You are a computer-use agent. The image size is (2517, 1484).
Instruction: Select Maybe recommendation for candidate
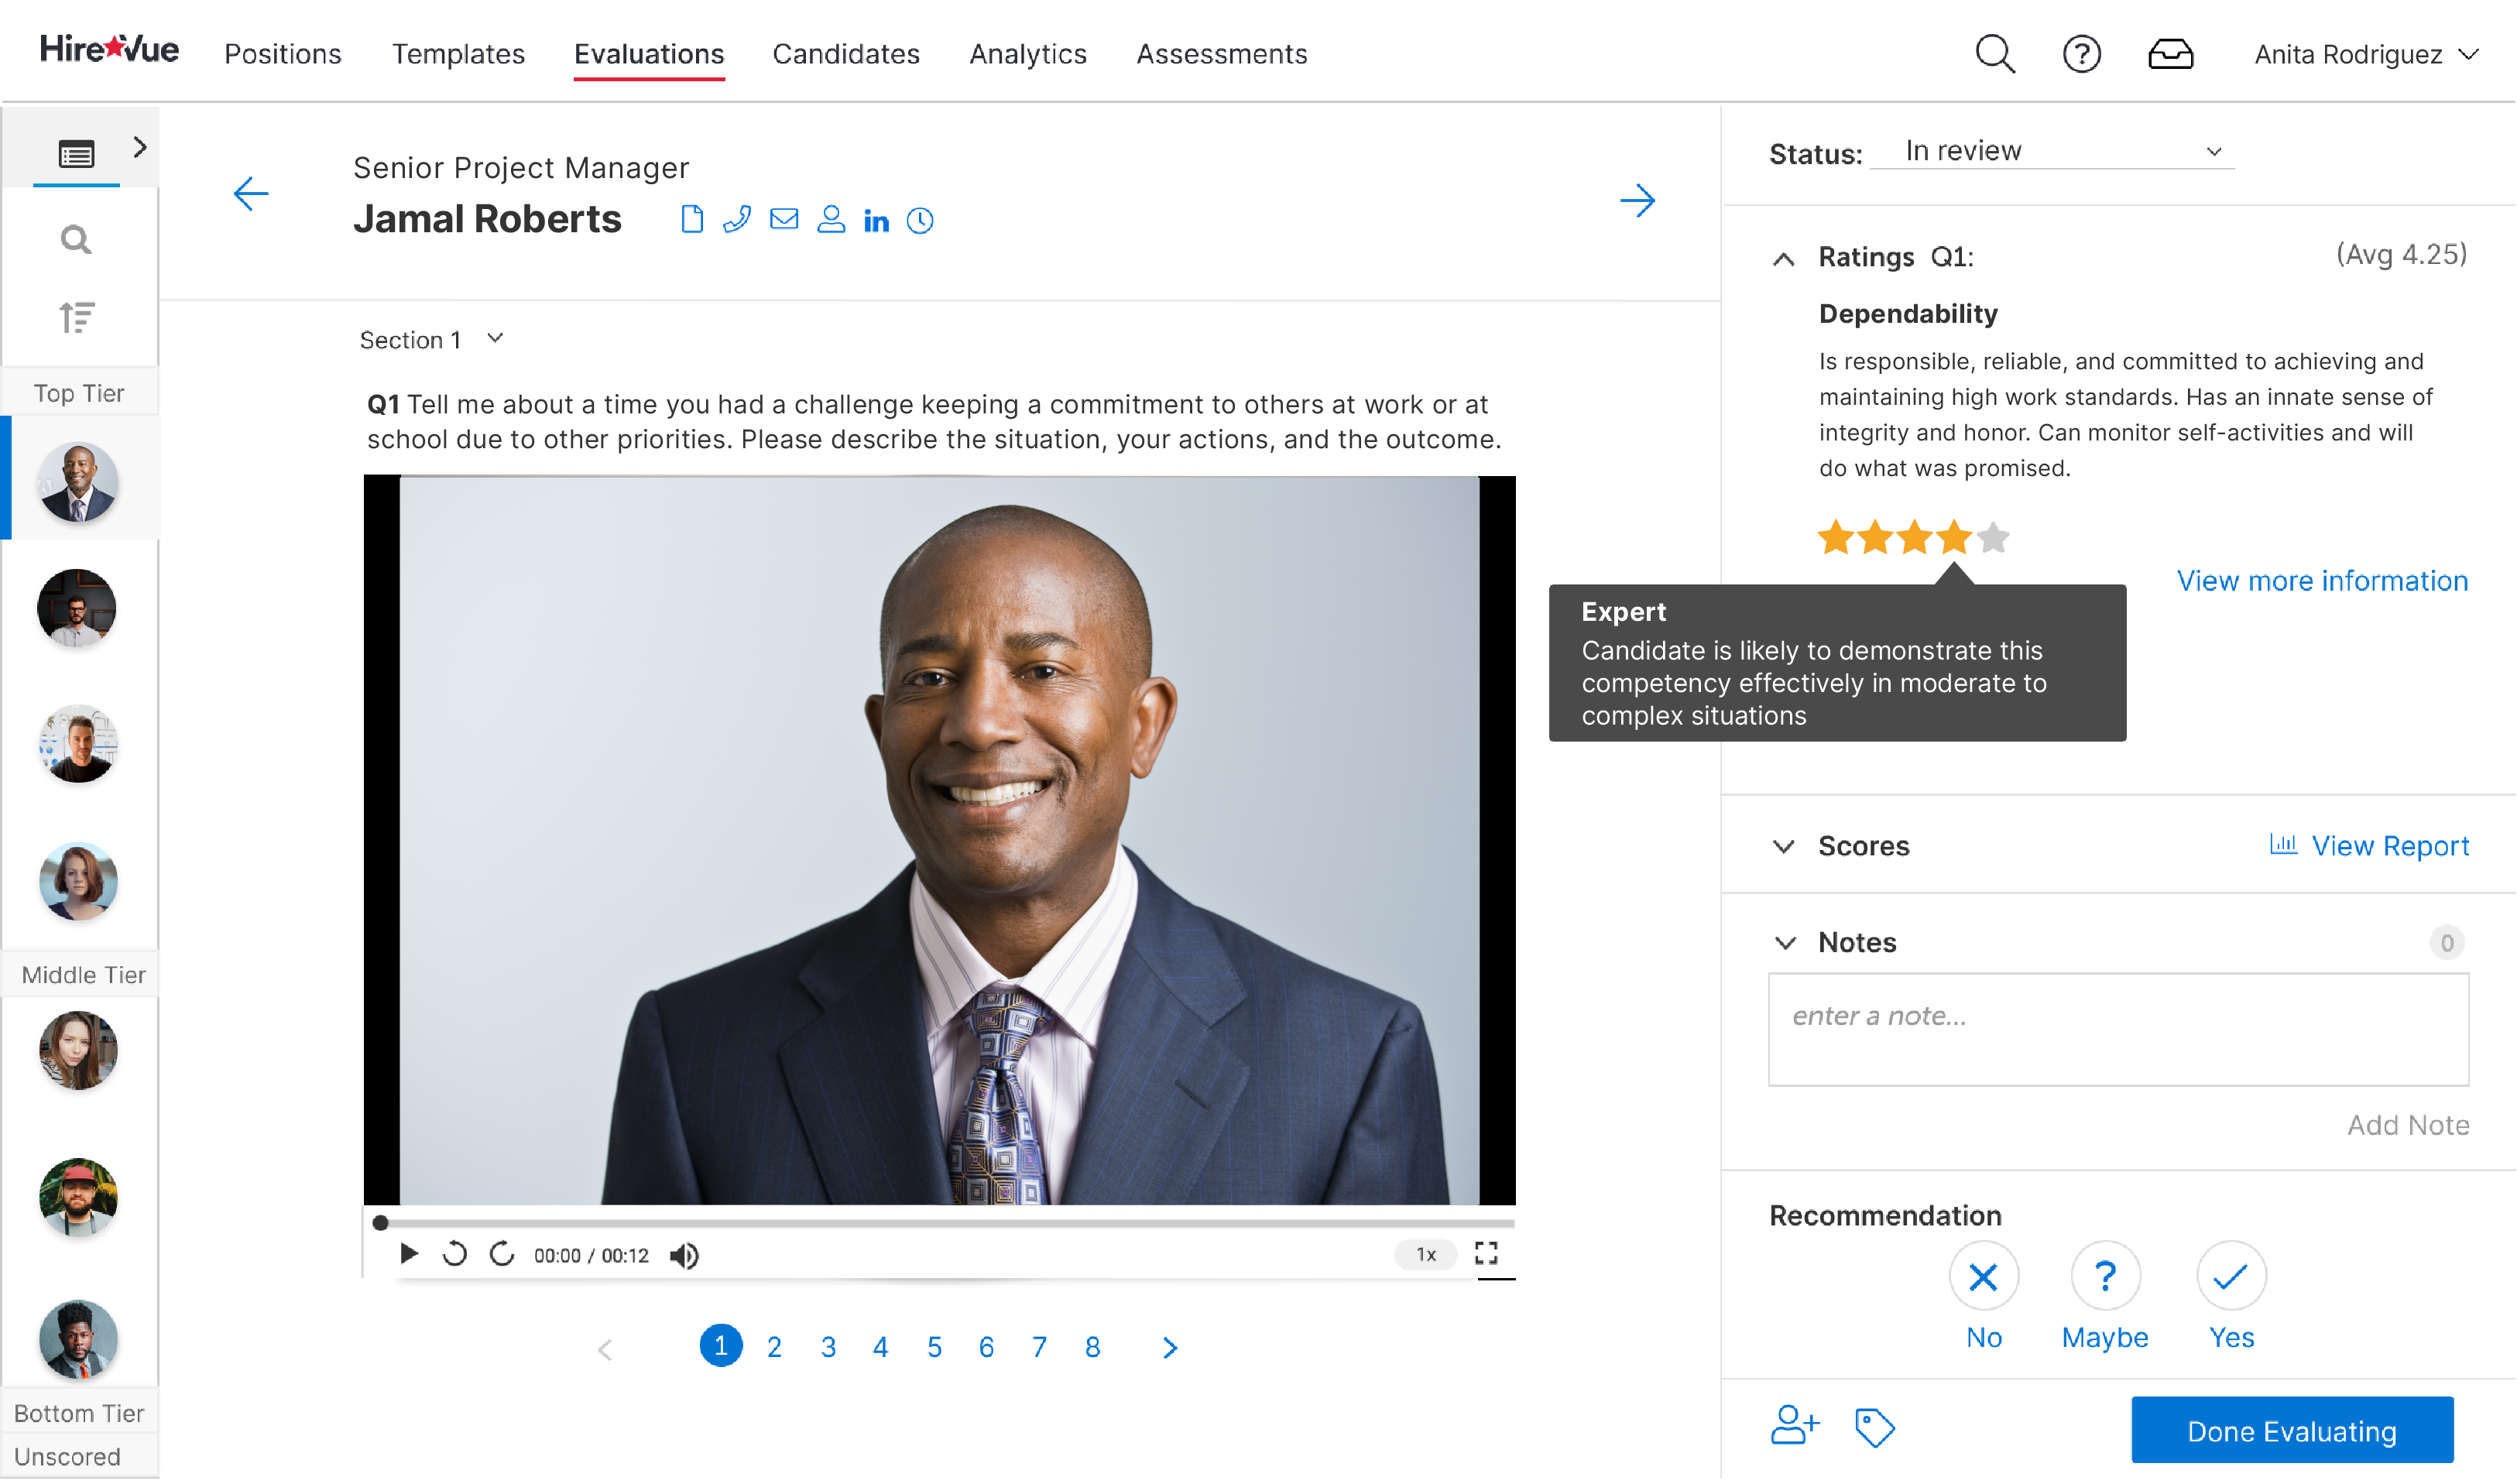click(x=2104, y=1277)
